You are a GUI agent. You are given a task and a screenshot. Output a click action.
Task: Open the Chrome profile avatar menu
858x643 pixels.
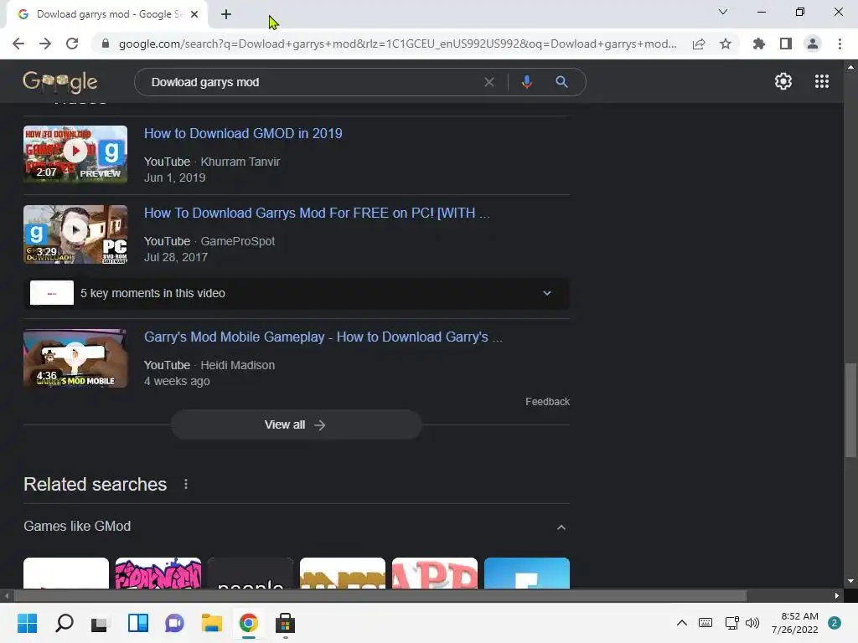coord(813,44)
